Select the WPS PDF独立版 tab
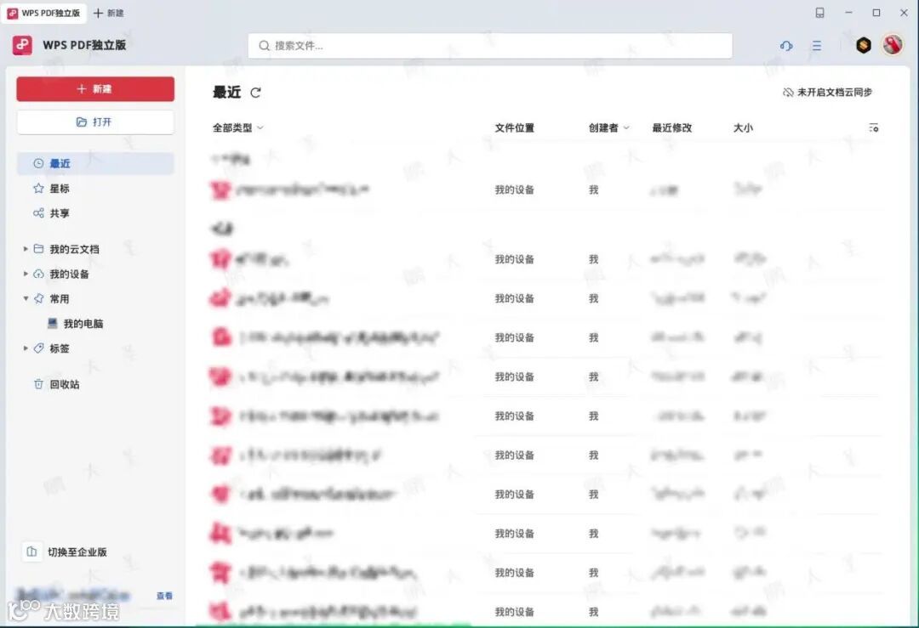This screenshot has width=919, height=628. (x=44, y=13)
